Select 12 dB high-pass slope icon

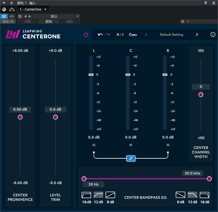click(98, 195)
